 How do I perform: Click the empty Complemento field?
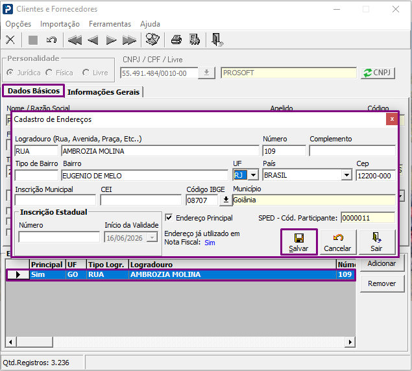(x=352, y=151)
